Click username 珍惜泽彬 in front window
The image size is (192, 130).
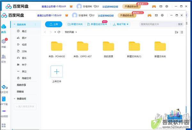83,16
